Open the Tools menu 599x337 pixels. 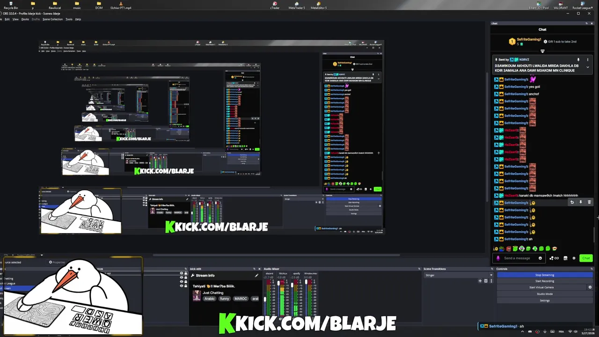pyautogui.click(x=69, y=19)
